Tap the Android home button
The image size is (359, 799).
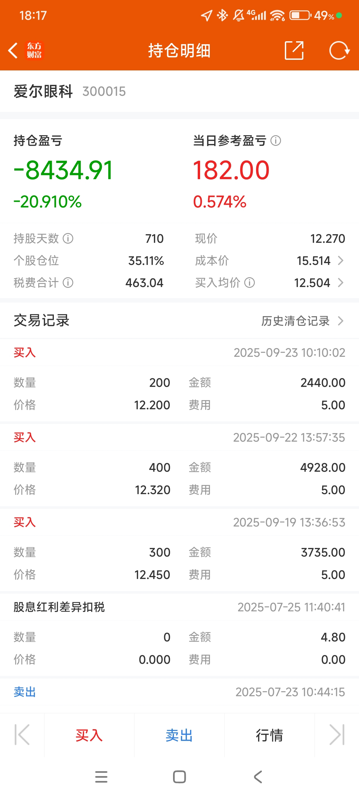coord(179,777)
